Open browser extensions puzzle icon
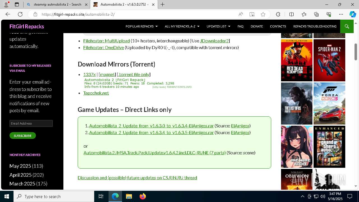The image size is (359, 202). coord(278,14)
